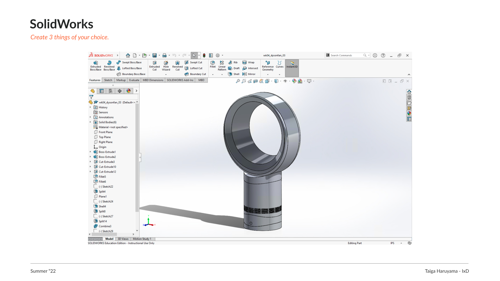This screenshot has width=500, height=281.
Task: Toggle the rebuild traffic light icon
Action: [204, 55]
